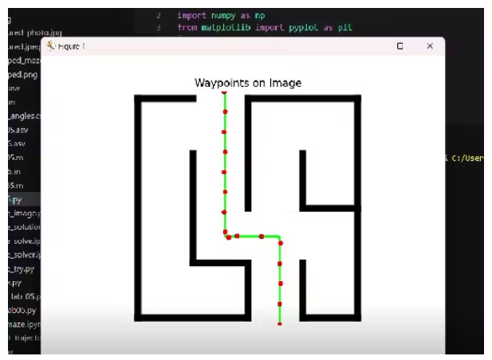The width and height of the screenshot is (492, 360).
Task: Click the matplotlib import line in the editor
Action: pos(265,28)
